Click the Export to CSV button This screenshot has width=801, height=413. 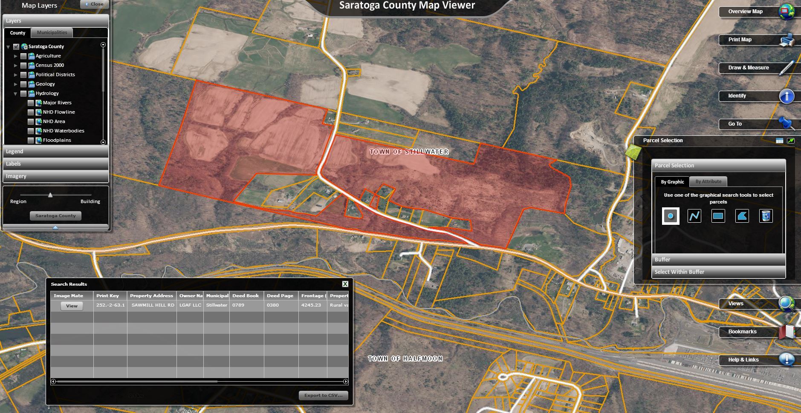[323, 396]
